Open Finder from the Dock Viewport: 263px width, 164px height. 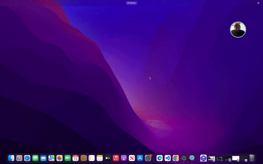[11, 158]
